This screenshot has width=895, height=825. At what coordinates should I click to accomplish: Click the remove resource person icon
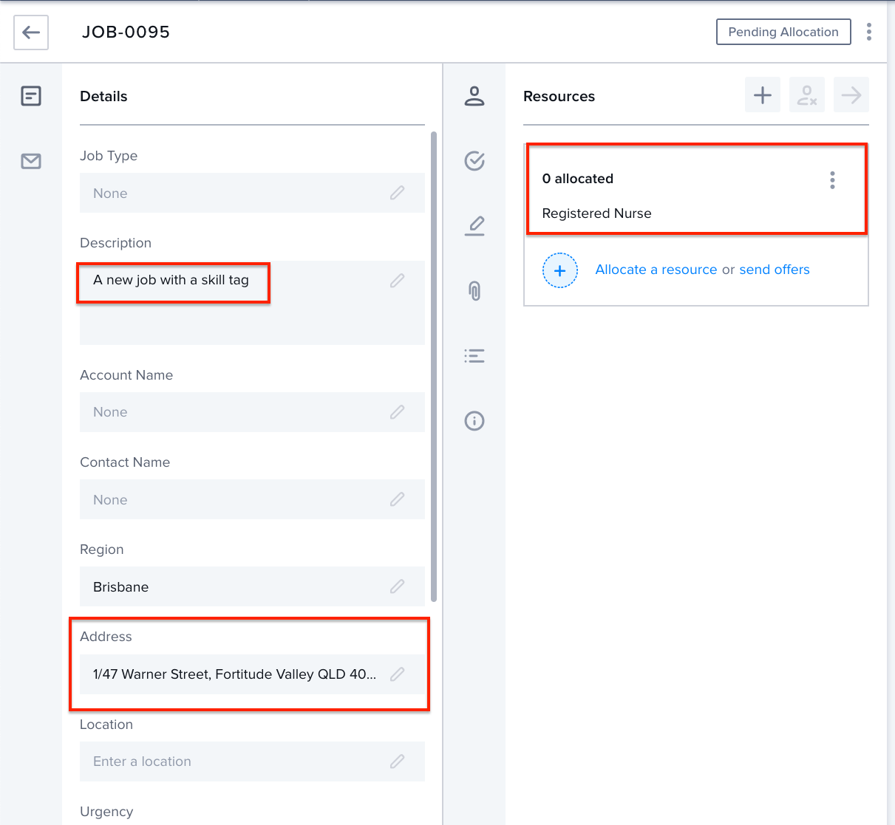click(x=806, y=95)
